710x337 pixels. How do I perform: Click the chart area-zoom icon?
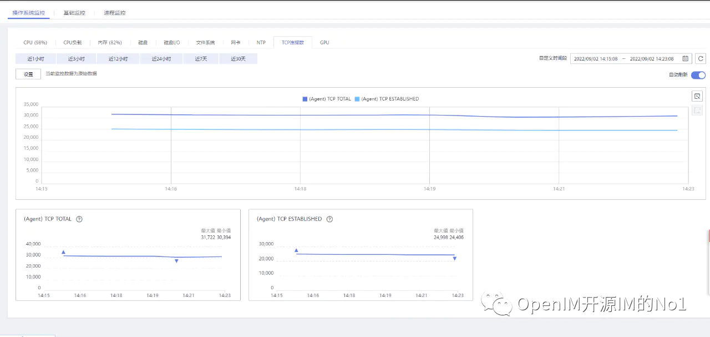(697, 96)
